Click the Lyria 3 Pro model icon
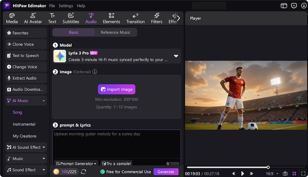The height and width of the screenshot is (177, 308). click(x=60, y=56)
